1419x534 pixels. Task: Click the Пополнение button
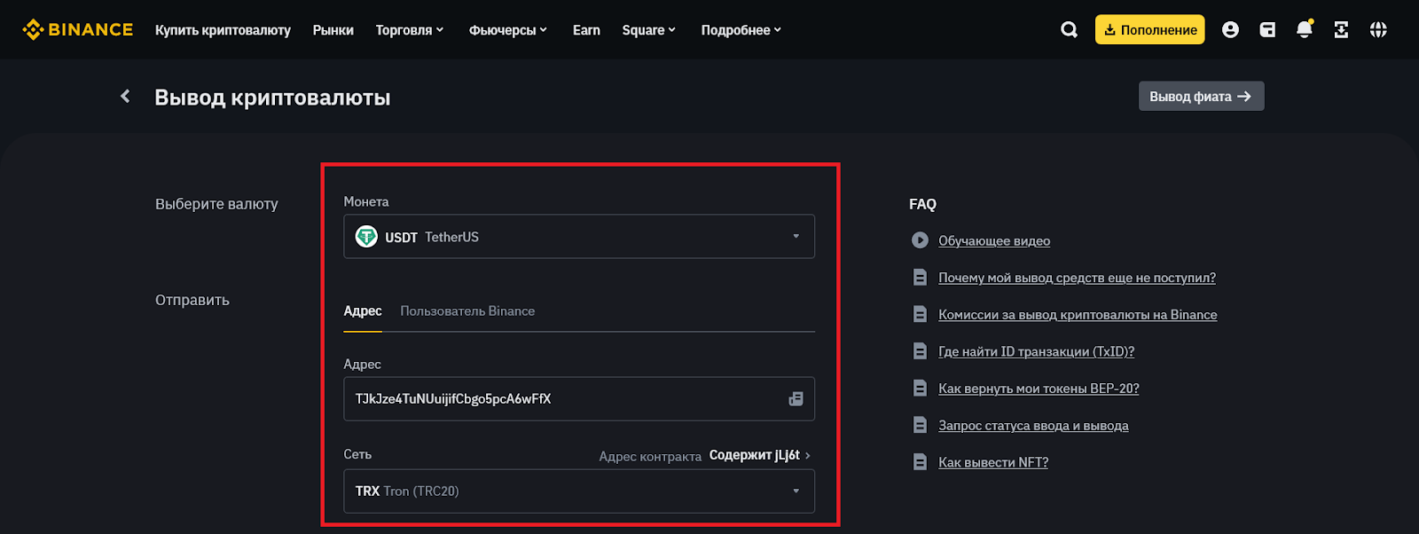click(1149, 30)
